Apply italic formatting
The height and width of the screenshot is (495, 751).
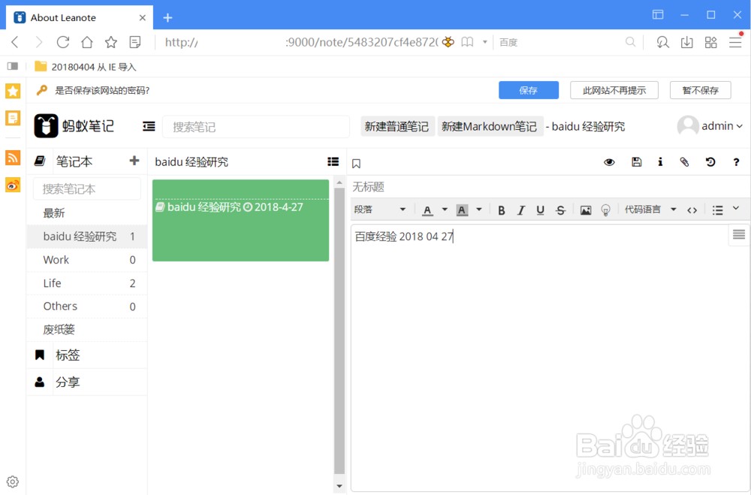pos(521,210)
